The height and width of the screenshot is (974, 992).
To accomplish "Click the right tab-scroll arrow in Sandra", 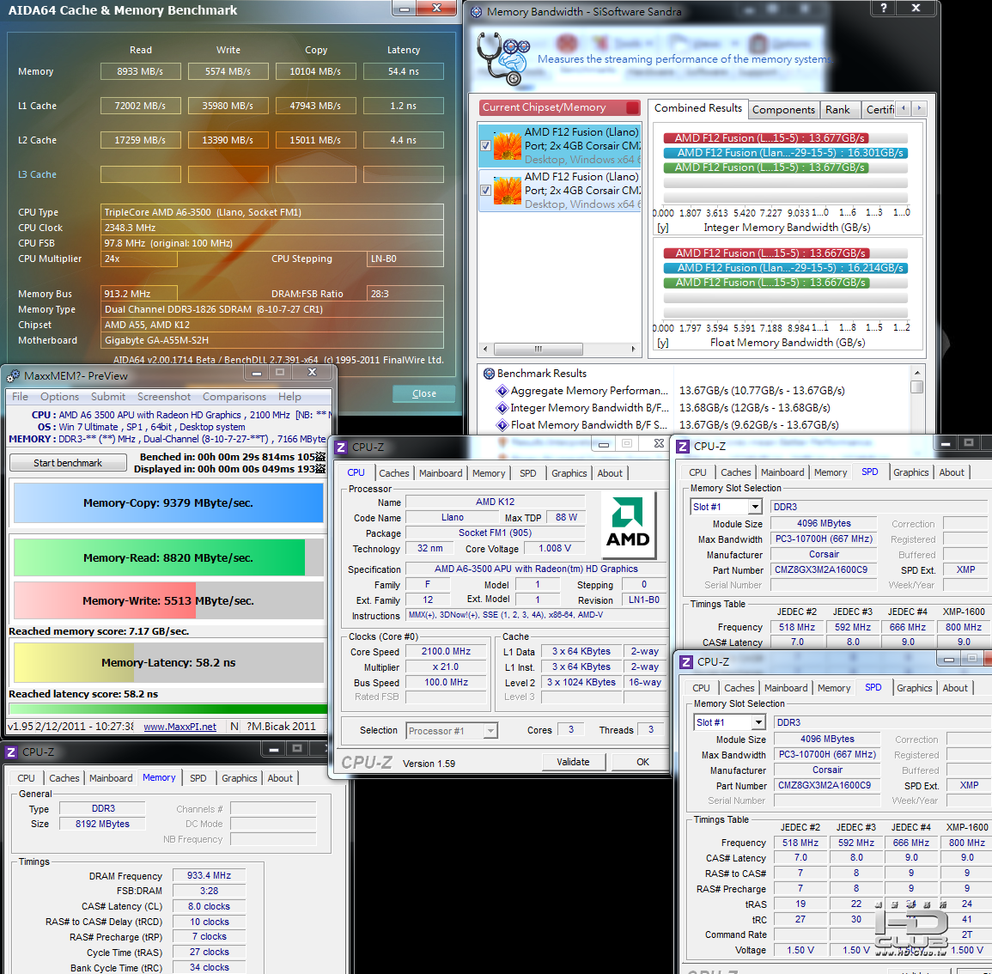I will 919,108.
